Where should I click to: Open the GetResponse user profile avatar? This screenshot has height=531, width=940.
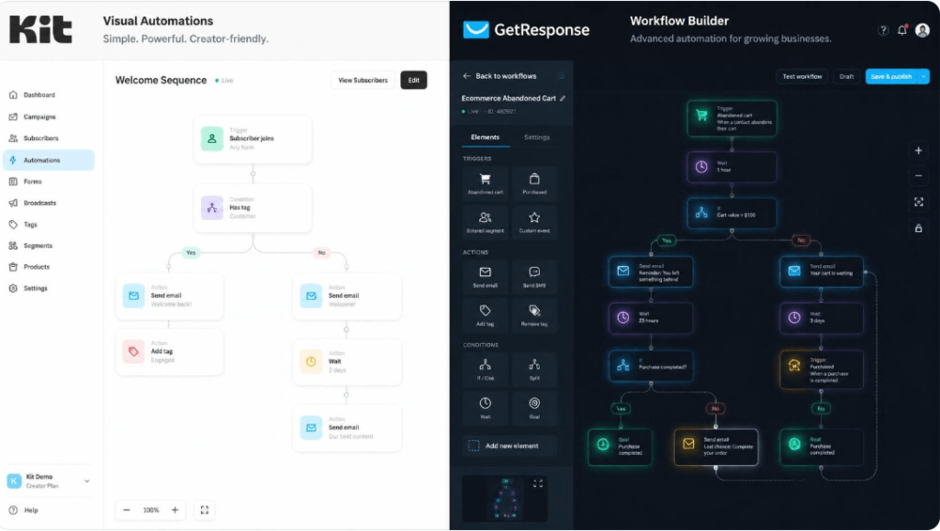(x=923, y=30)
